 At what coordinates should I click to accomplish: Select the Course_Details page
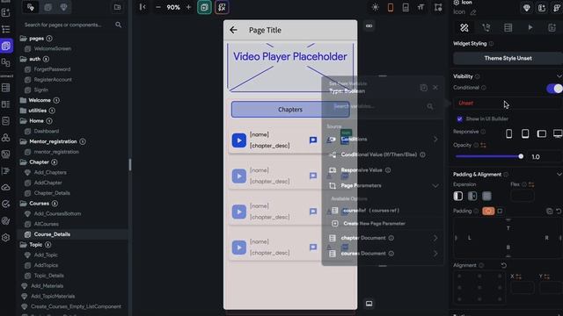[52, 234]
